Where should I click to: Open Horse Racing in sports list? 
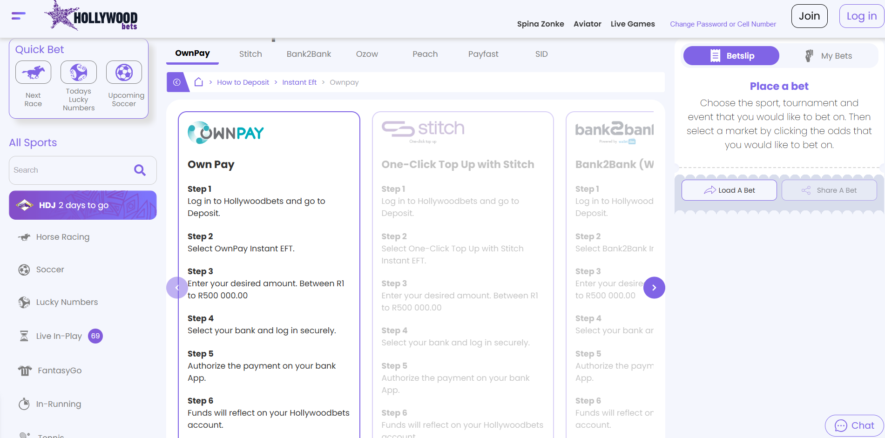tap(62, 237)
